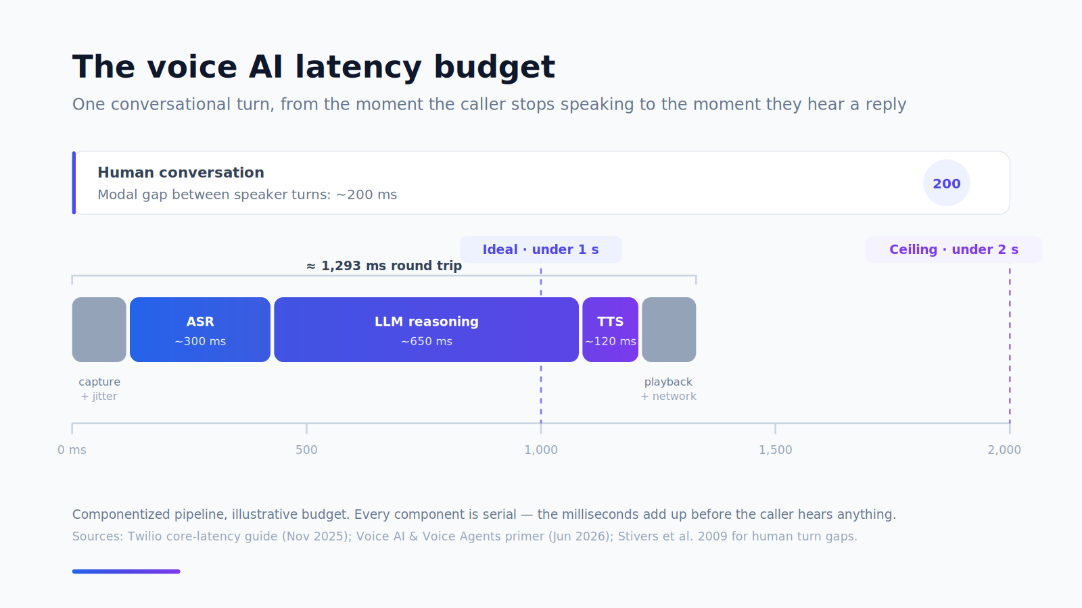The width and height of the screenshot is (1082, 608).
Task: Click the 1,000 axis tick label
Action: [x=541, y=450]
